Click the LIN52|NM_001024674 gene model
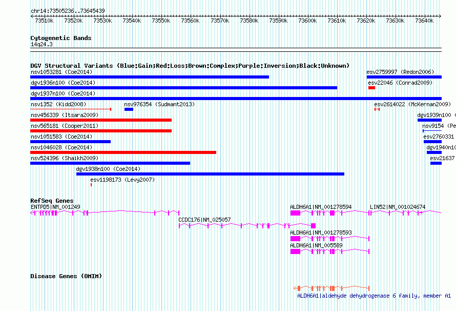 point(405,213)
